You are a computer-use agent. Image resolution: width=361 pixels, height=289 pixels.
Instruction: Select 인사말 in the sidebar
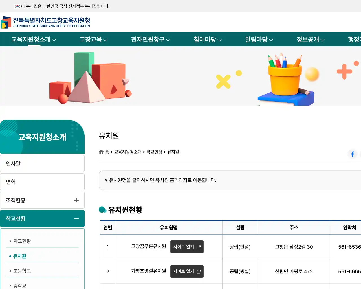[13, 163]
